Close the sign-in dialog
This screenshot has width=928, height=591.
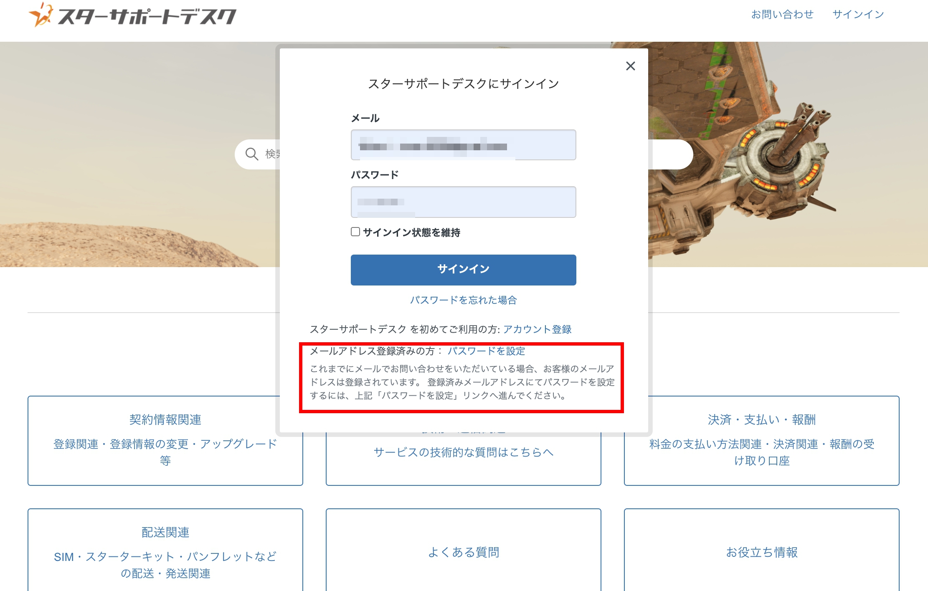[x=630, y=66]
